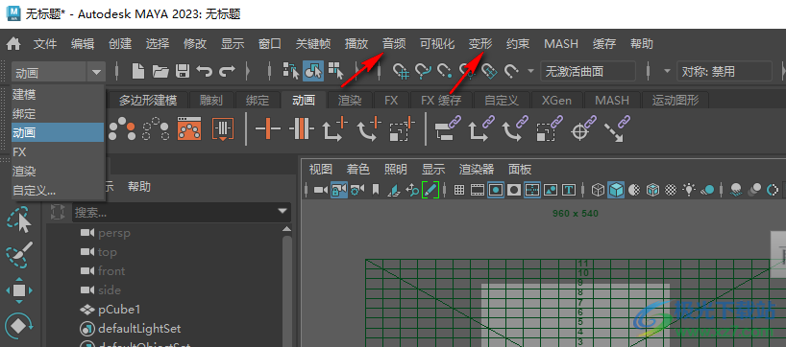Screen dimensions: 786x347
Task: Switch to the XGen shelf tab
Action: 556,100
